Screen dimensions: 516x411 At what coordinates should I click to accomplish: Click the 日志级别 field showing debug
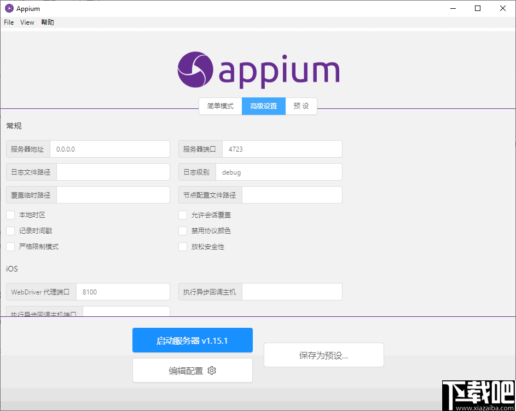pyautogui.click(x=279, y=171)
